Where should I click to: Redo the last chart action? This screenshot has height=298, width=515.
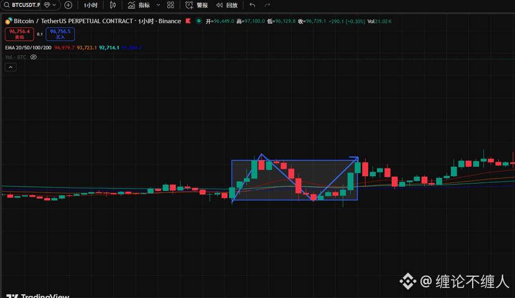pyautogui.click(x=267, y=5)
